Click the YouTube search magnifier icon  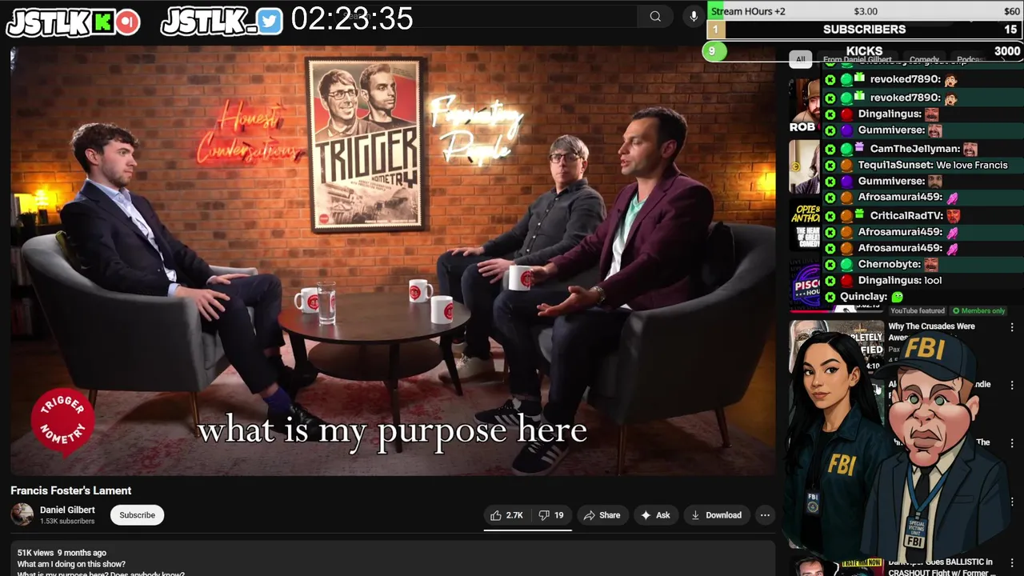point(655,16)
